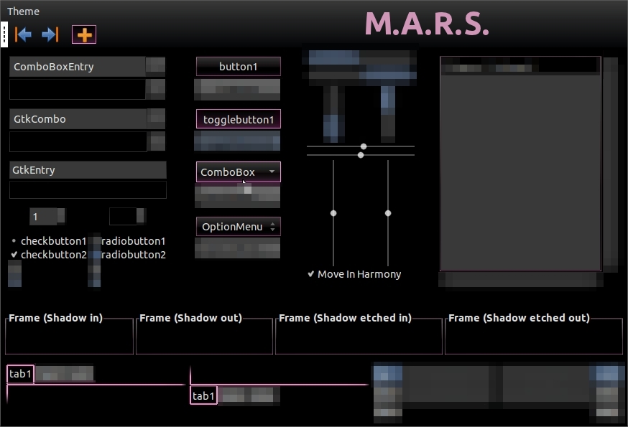This screenshot has height=427, width=628.
Task: Click the go-to-last blue arrow icon
Action: point(50,34)
